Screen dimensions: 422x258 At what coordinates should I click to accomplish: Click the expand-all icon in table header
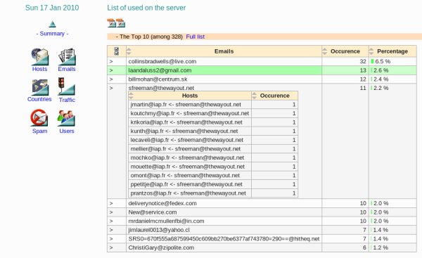(x=117, y=51)
